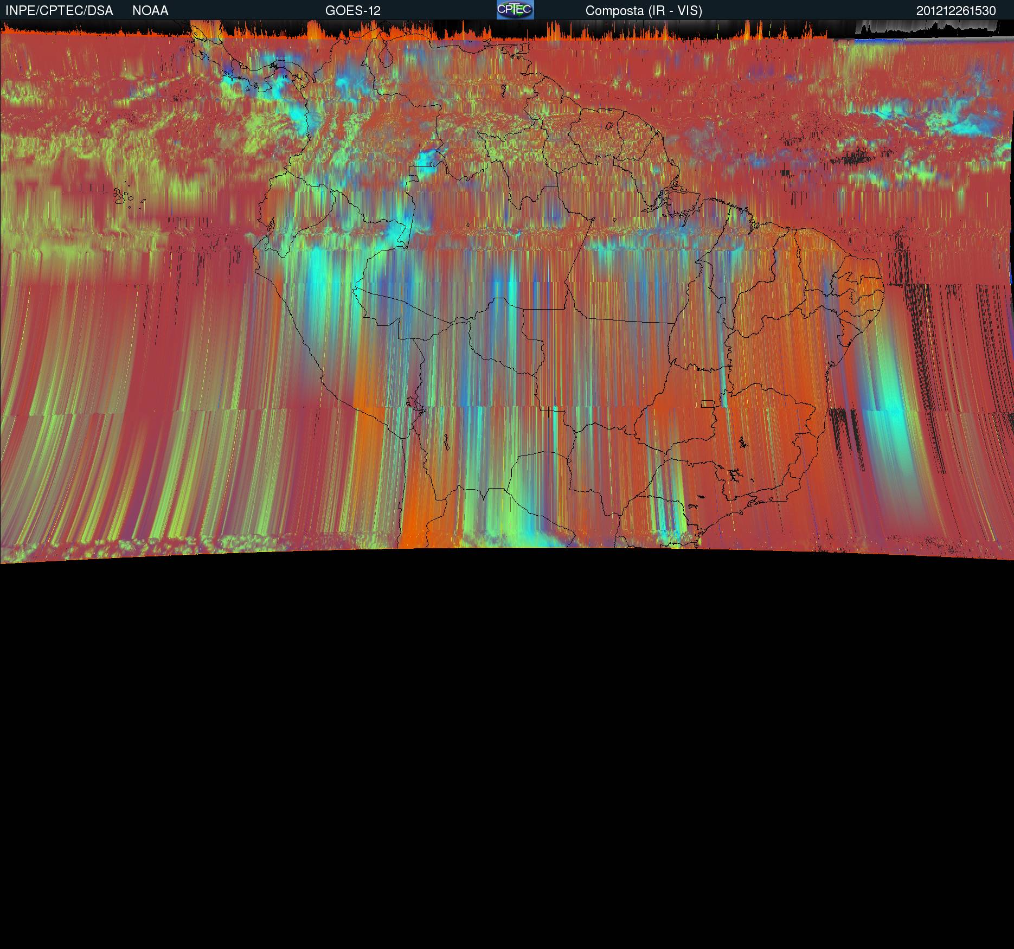Click the 201212261530 timestamp
The width and height of the screenshot is (1014, 949).
(x=956, y=11)
